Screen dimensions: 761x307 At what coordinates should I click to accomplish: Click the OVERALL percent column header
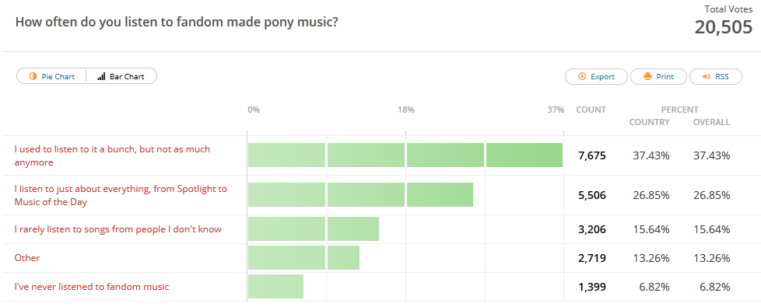coord(711,122)
